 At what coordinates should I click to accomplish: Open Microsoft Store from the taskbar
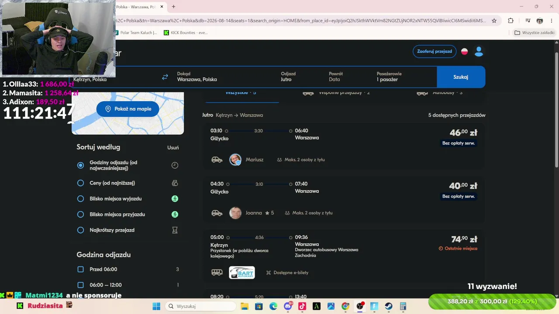click(x=259, y=306)
